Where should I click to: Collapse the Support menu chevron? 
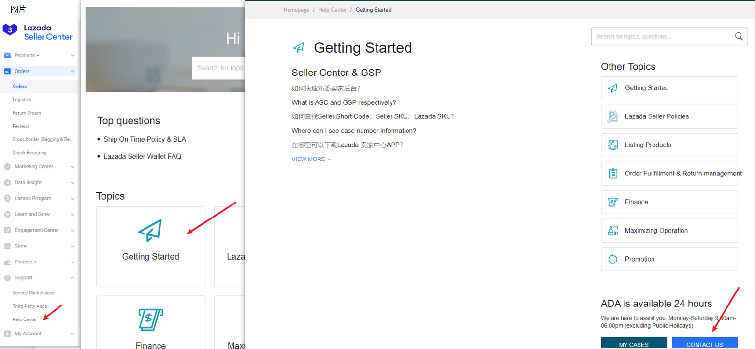73,278
